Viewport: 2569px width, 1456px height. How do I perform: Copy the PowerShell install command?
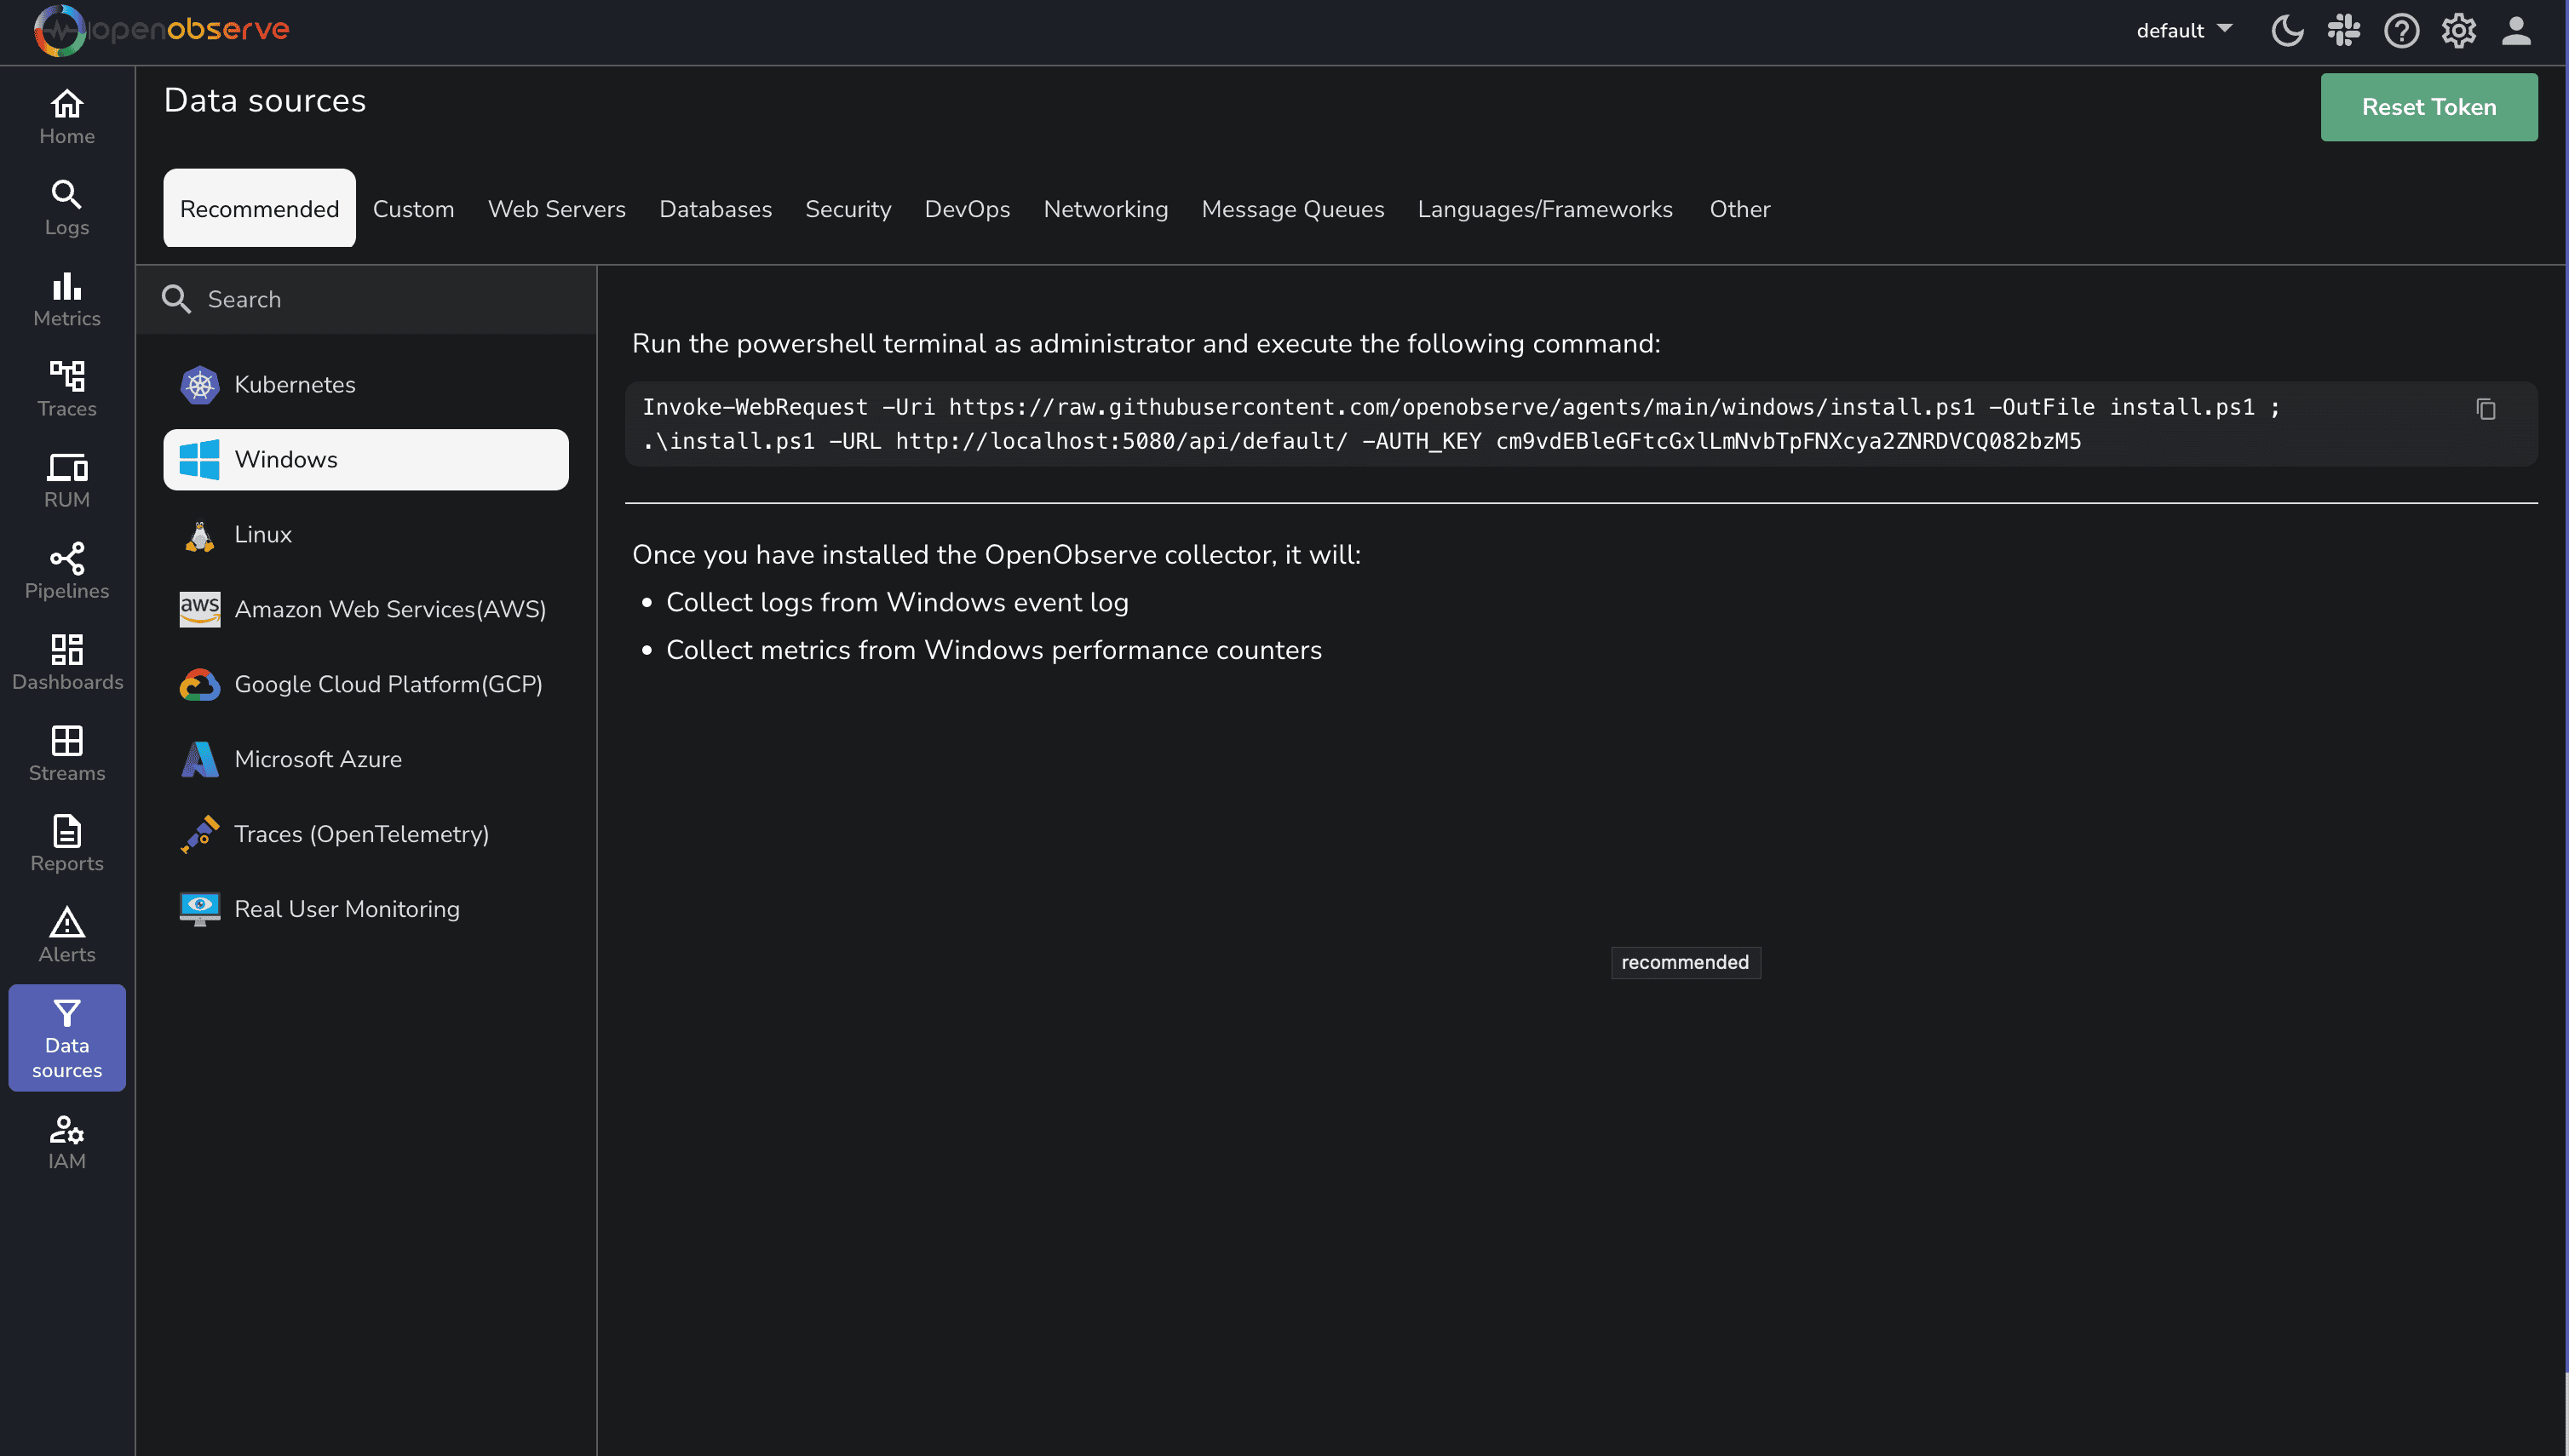pos(2486,409)
